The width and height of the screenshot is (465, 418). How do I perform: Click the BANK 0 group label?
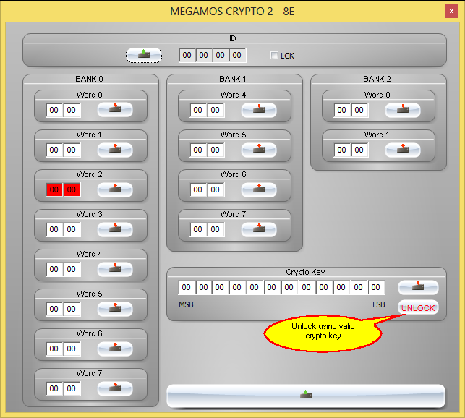[89, 79]
